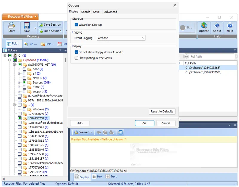Open the Update globe icon

[x=204, y=25]
